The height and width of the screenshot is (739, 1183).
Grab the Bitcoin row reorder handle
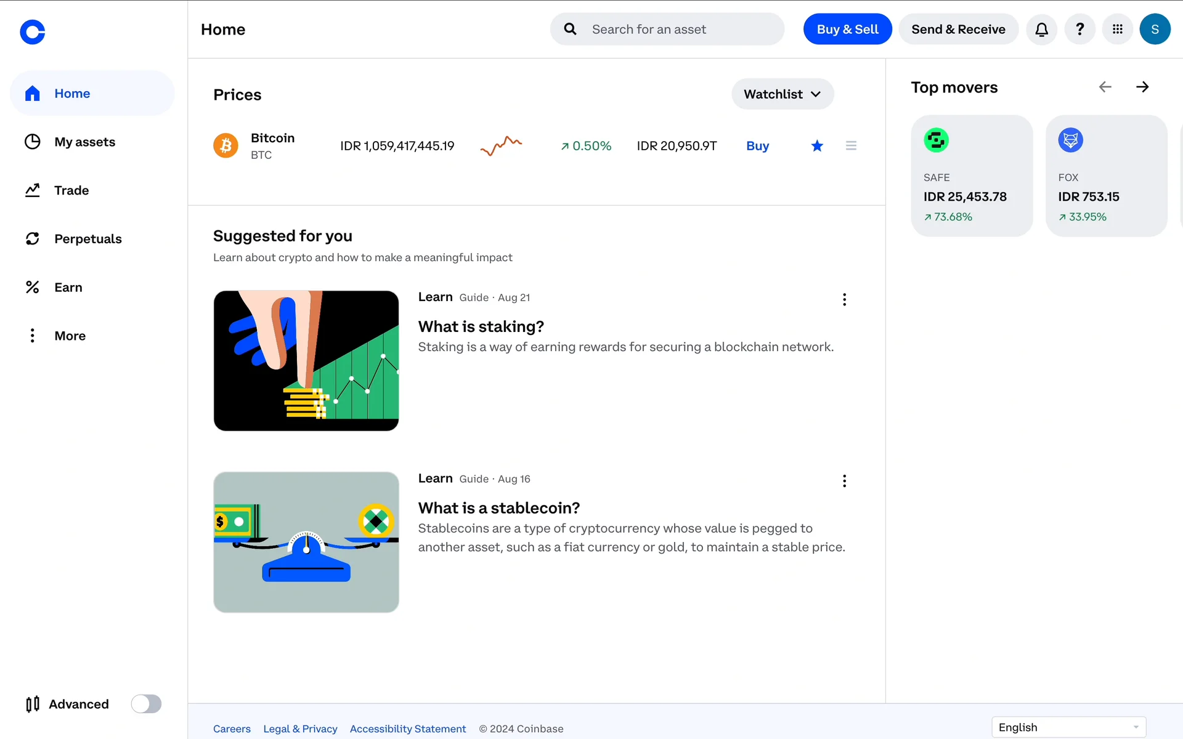tap(851, 146)
